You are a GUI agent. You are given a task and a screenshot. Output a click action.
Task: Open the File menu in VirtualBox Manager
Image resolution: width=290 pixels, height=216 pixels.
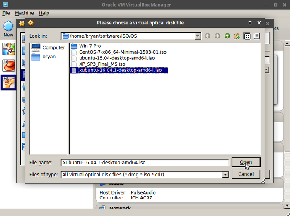pyautogui.click(x=6, y=13)
